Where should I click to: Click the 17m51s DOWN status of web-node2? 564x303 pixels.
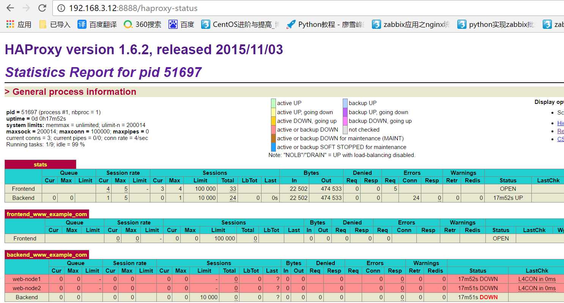point(478,288)
